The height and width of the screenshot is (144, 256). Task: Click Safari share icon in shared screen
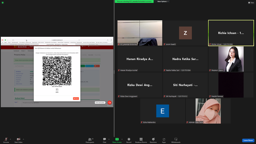coord(108,40)
